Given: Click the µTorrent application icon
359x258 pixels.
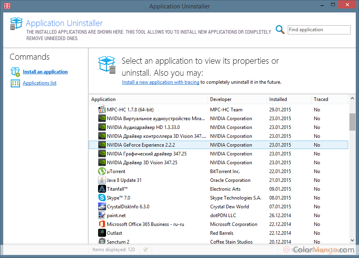Looking at the screenshot, I should coord(102,171).
